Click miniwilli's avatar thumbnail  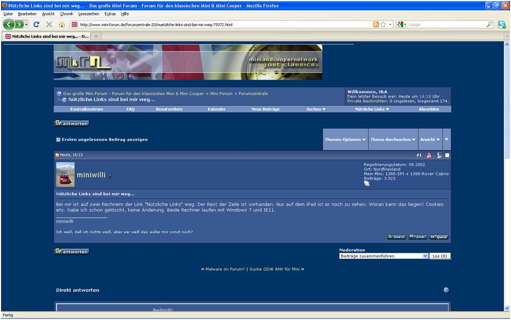[x=65, y=174]
